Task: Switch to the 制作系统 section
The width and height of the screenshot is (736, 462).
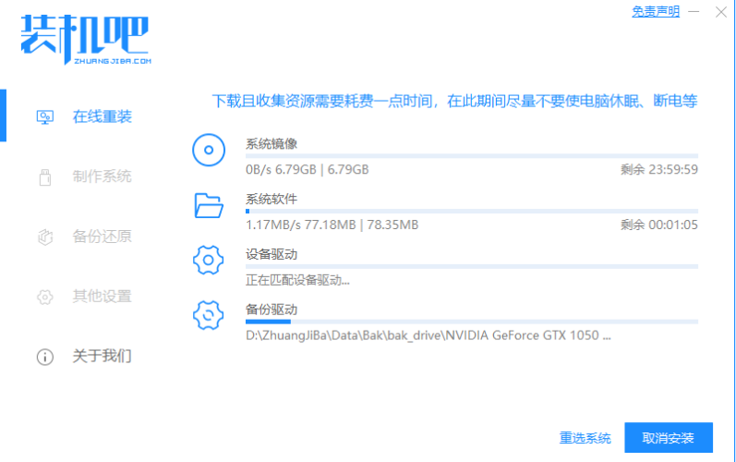Action: (x=102, y=176)
